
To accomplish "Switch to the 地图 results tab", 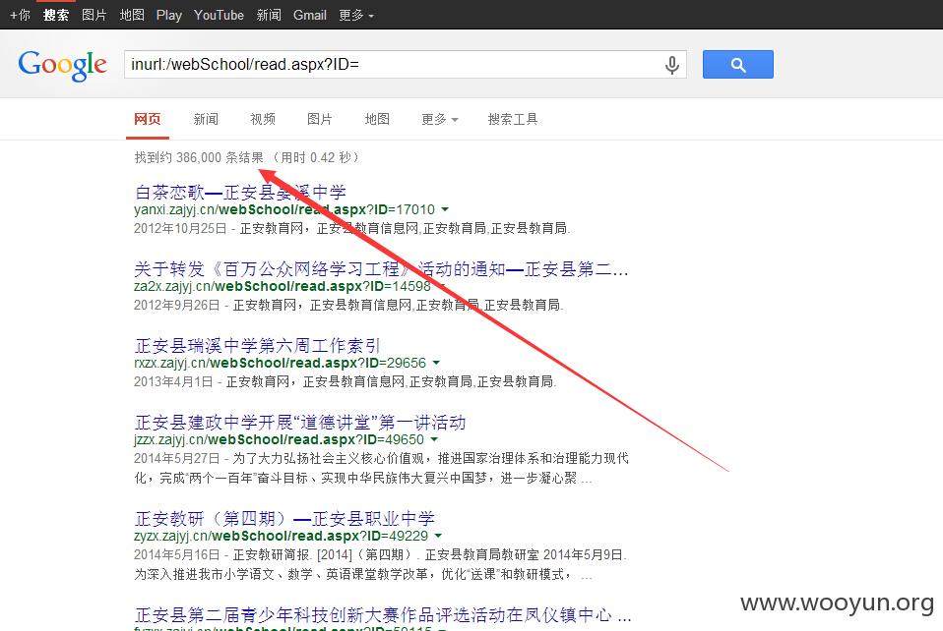I will (377, 119).
